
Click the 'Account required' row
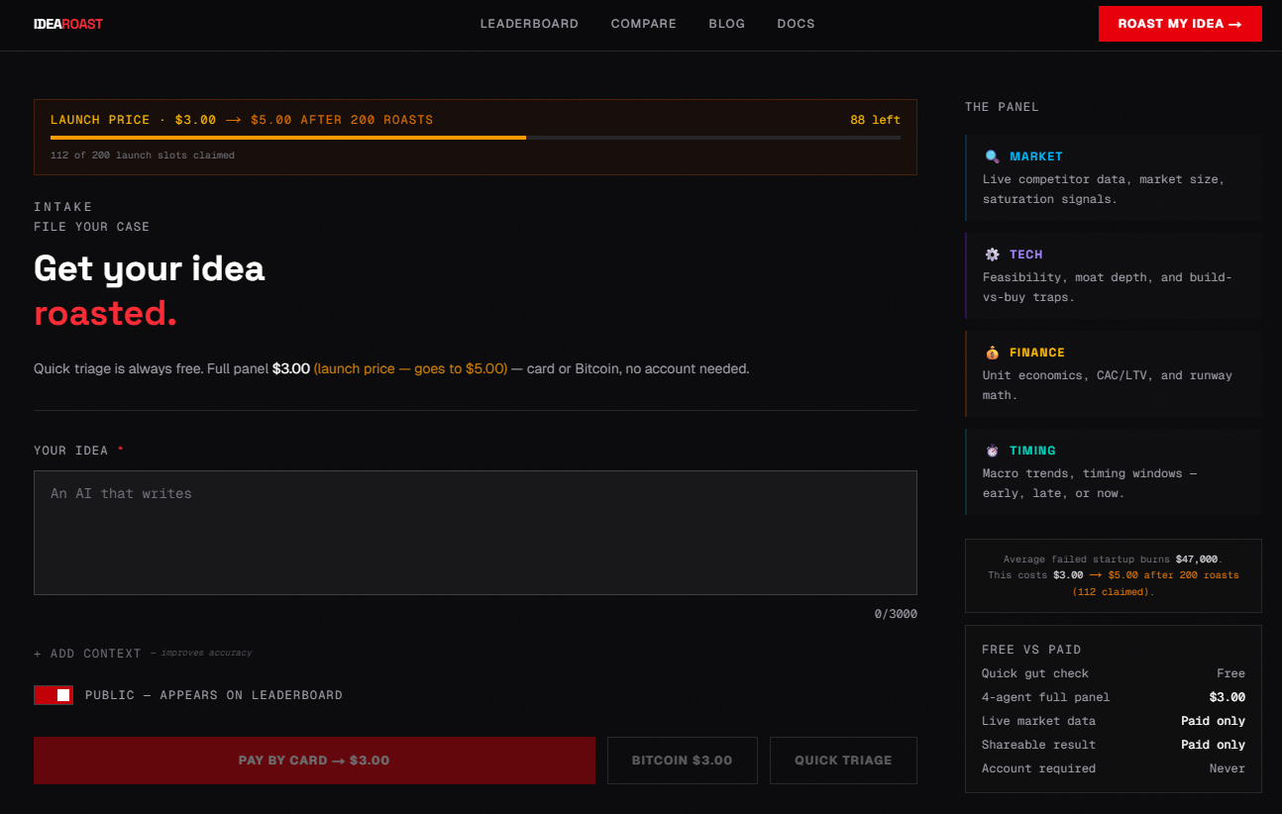tap(1114, 768)
